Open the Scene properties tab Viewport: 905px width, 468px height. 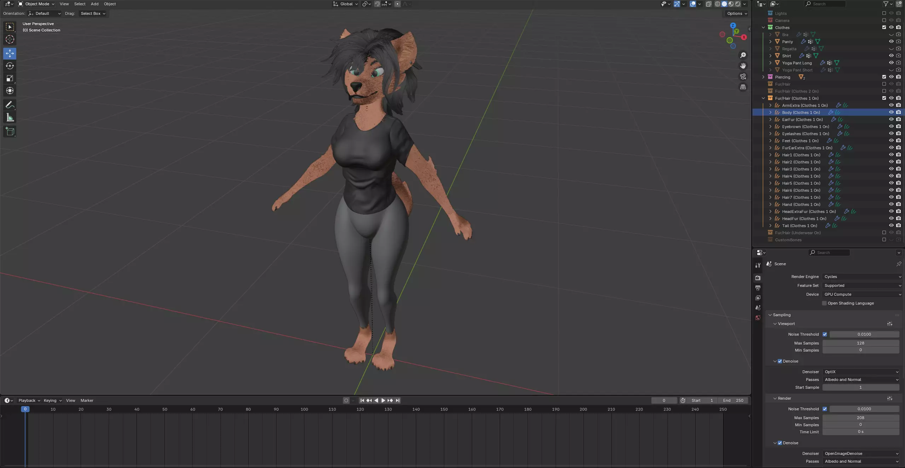click(x=758, y=307)
